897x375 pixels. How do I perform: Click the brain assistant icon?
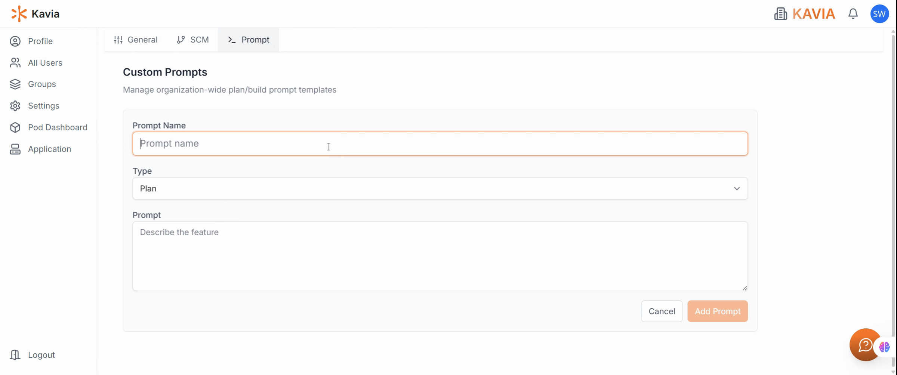pyautogui.click(x=884, y=347)
